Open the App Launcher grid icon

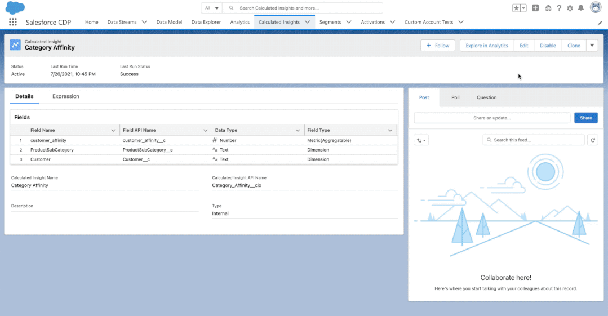click(x=12, y=22)
